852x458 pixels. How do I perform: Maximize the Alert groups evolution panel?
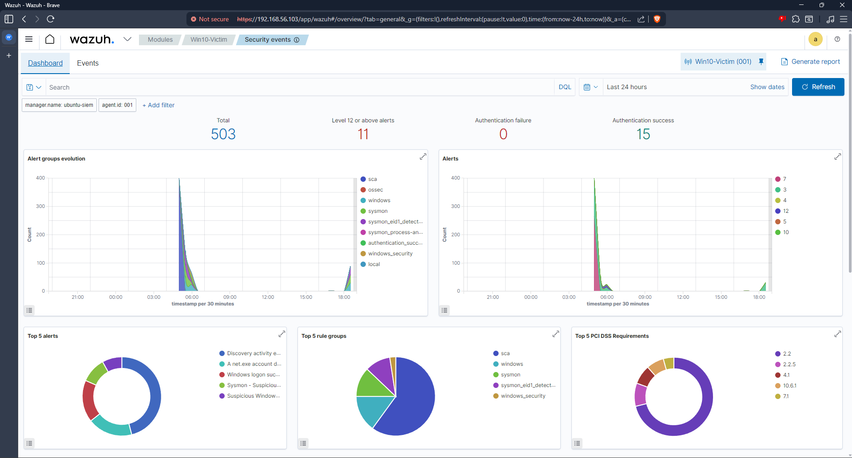tap(423, 157)
